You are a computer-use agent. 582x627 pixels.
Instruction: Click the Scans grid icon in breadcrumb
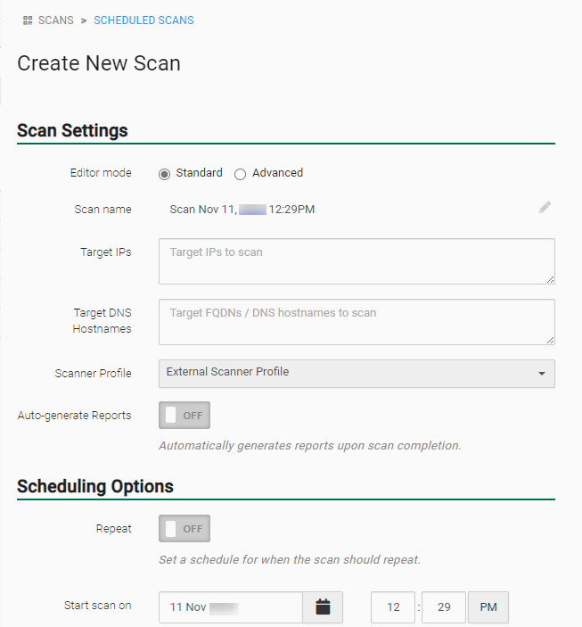click(28, 21)
